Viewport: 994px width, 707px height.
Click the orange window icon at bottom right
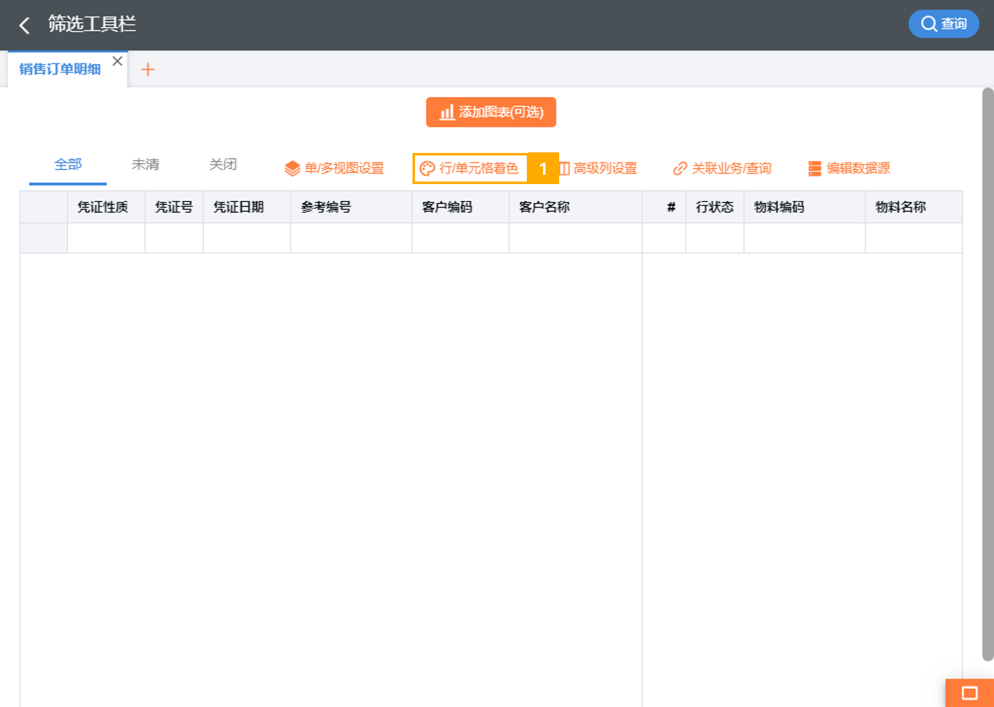[970, 693]
